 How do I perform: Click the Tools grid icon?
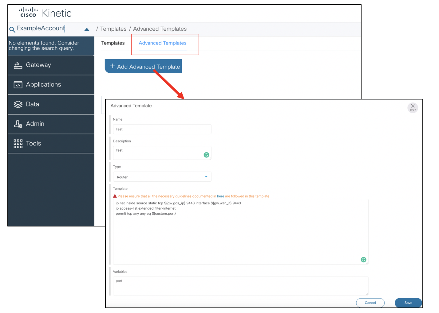[18, 144]
